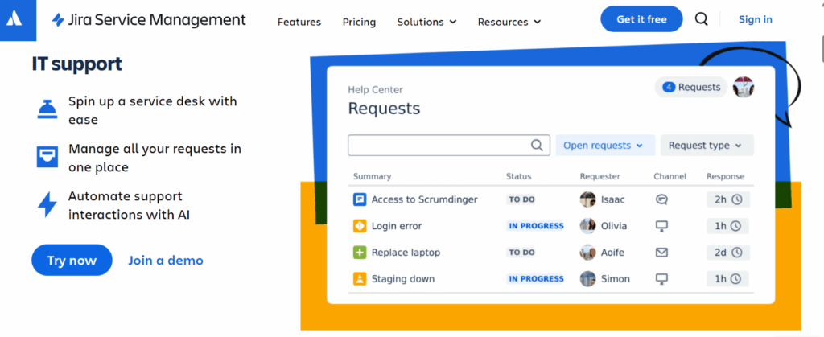Click the Login error request icon
The width and height of the screenshot is (824, 337).
coord(360,226)
